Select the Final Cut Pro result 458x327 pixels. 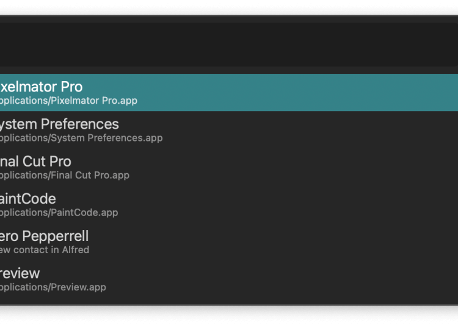35,162
